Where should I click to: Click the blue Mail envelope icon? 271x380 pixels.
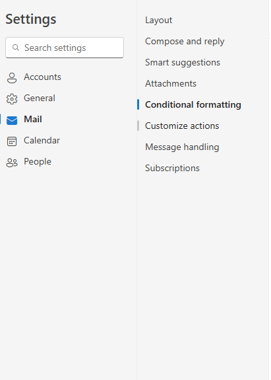coord(12,120)
